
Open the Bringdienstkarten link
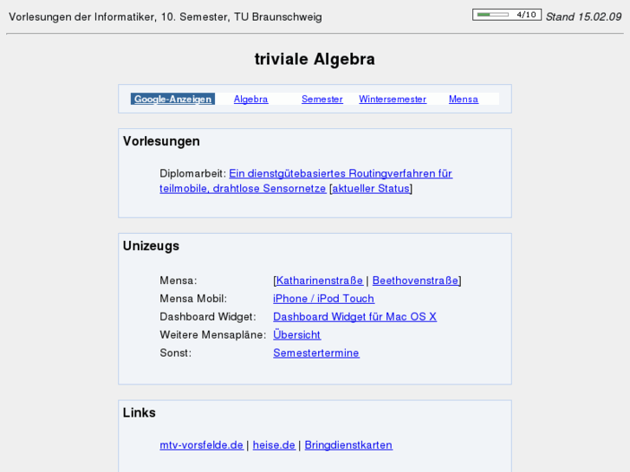tap(348, 445)
